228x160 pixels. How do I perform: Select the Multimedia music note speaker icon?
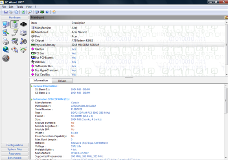click(23, 41)
